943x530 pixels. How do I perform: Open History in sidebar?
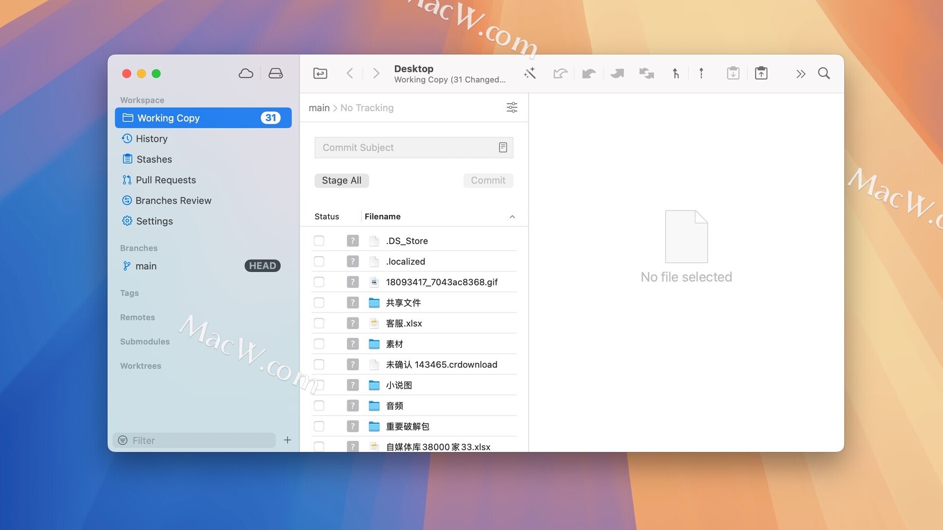click(152, 139)
